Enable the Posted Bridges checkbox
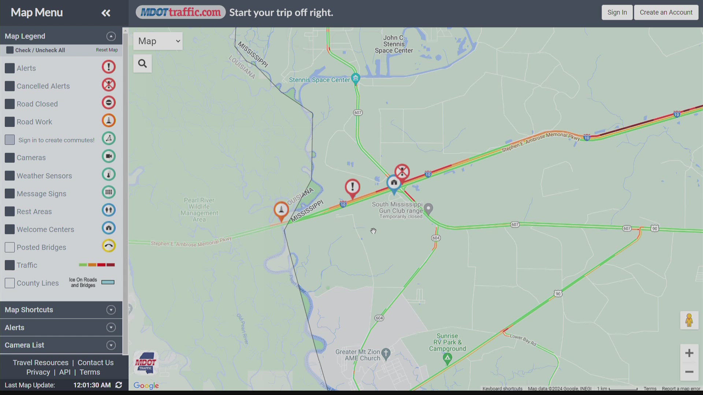This screenshot has width=703, height=395. [9, 247]
